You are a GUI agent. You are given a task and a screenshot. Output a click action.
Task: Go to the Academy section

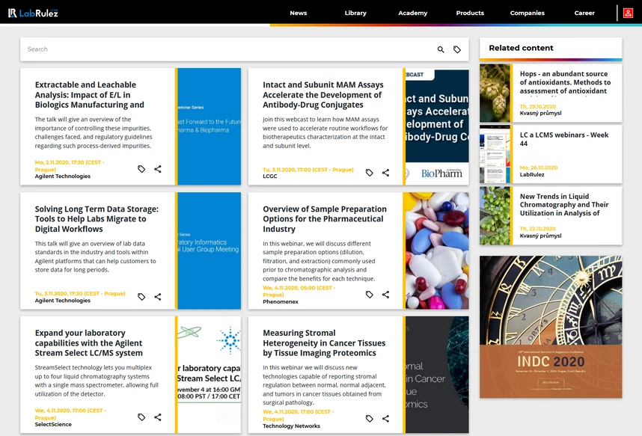click(x=413, y=13)
